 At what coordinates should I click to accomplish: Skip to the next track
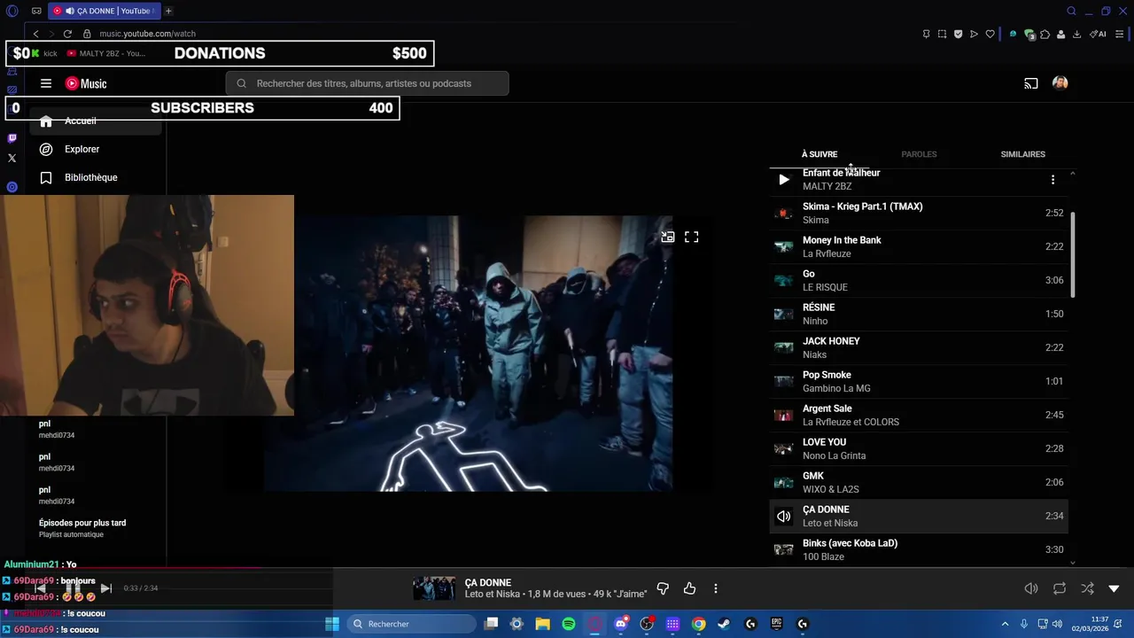coord(105,588)
